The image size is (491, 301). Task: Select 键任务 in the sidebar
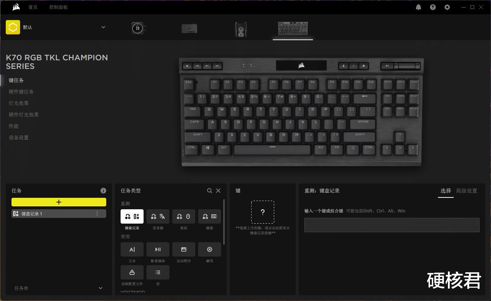point(17,80)
